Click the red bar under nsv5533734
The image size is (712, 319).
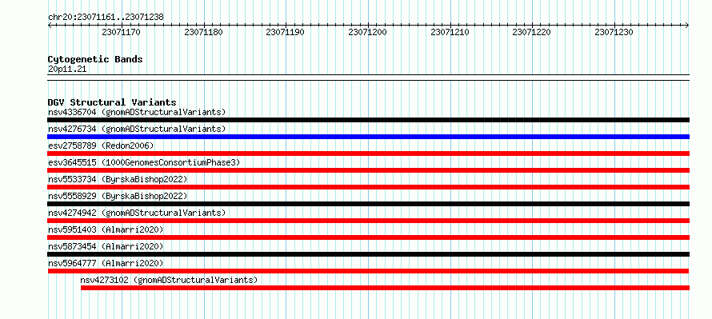pos(368,187)
